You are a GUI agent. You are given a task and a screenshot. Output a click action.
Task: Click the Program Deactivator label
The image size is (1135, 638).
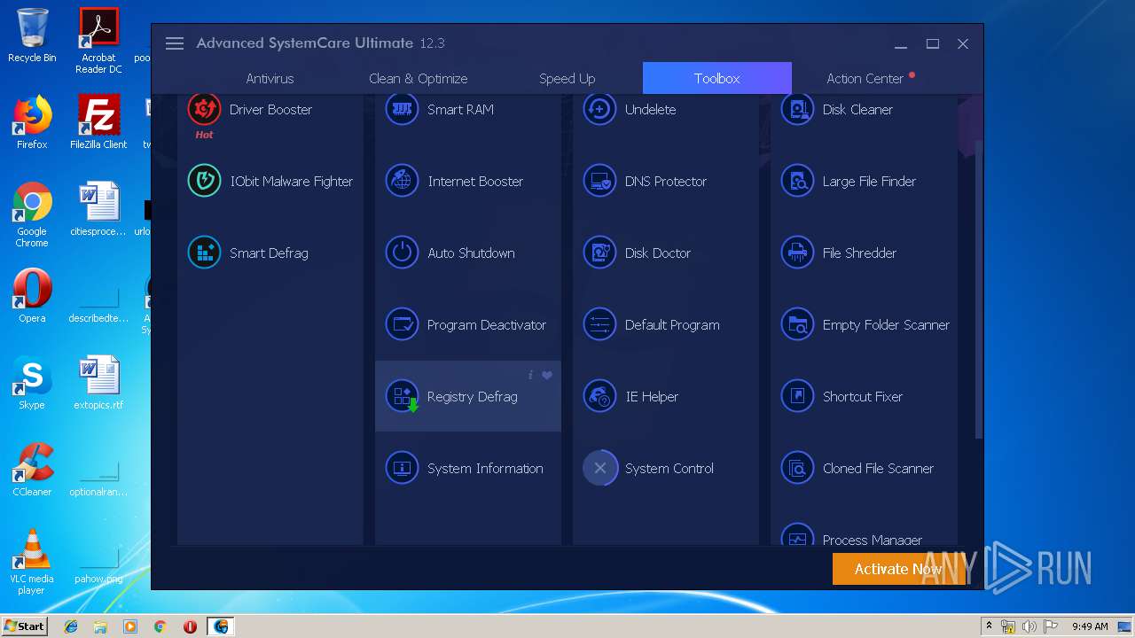point(487,324)
